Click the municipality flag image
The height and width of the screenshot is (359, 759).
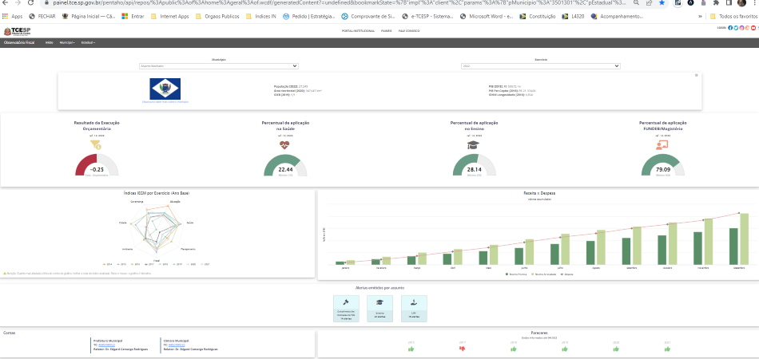click(x=165, y=89)
